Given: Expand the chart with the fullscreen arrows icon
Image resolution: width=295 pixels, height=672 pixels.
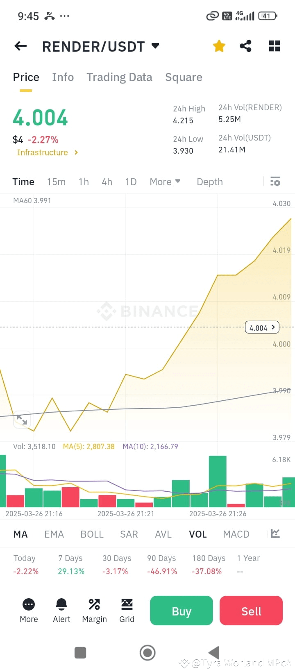Looking at the screenshot, I should [22, 420].
